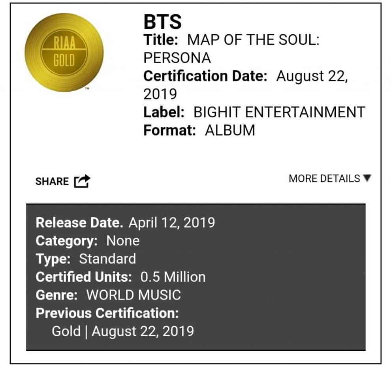Select the Category None row
391x365 pixels.
[x=88, y=241]
